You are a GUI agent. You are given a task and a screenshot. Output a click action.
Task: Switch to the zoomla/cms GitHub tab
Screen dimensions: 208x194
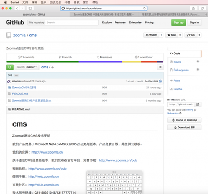click(34, 15)
